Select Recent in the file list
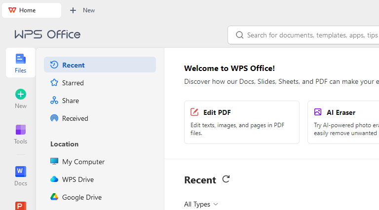Viewport: 379px width, 210px height. click(100, 65)
